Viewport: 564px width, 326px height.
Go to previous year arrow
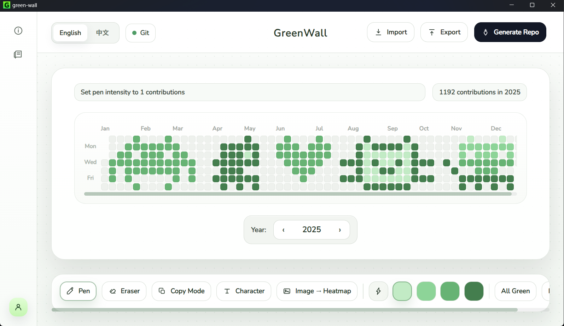point(284,230)
